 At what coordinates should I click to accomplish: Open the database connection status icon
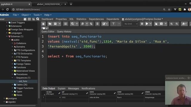[43, 24]
